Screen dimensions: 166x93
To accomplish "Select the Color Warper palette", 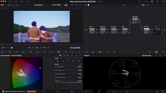I will (x=58, y=52).
